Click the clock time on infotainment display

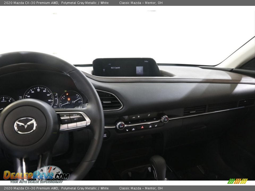[146, 62]
